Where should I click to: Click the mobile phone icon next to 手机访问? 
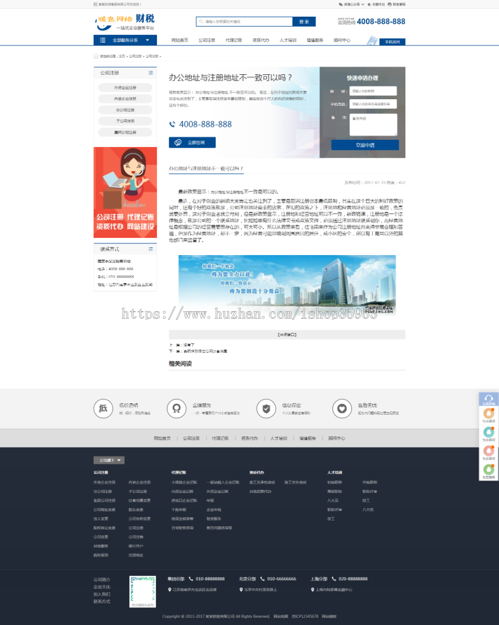pyautogui.click(x=372, y=41)
